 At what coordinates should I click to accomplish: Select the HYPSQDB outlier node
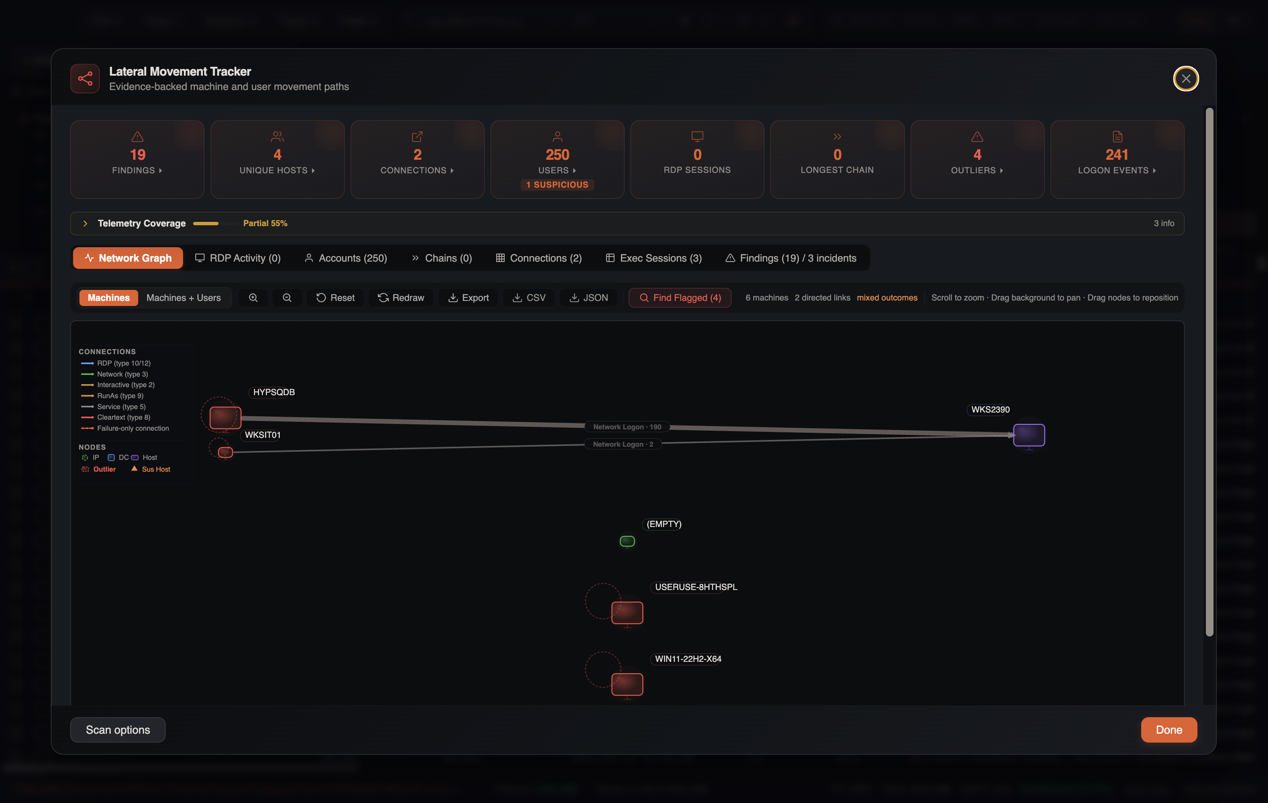225,418
